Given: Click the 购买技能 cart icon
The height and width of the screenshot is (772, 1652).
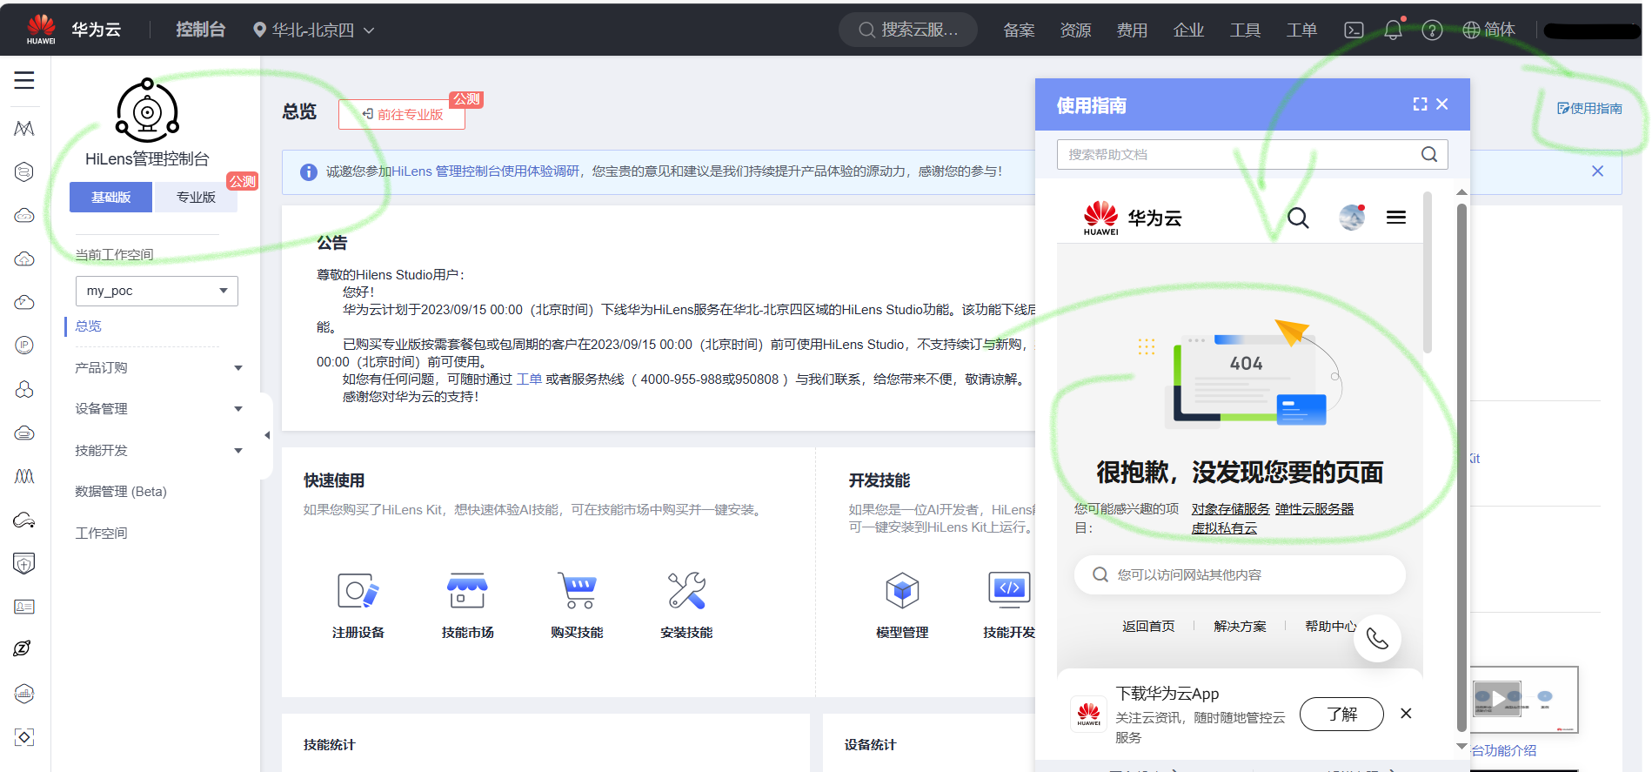Looking at the screenshot, I should pyautogui.click(x=577, y=591).
